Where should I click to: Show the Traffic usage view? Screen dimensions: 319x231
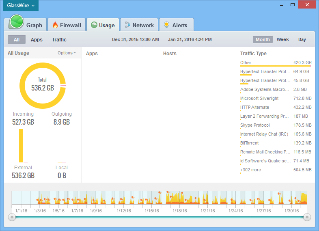click(x=59, y=40)
